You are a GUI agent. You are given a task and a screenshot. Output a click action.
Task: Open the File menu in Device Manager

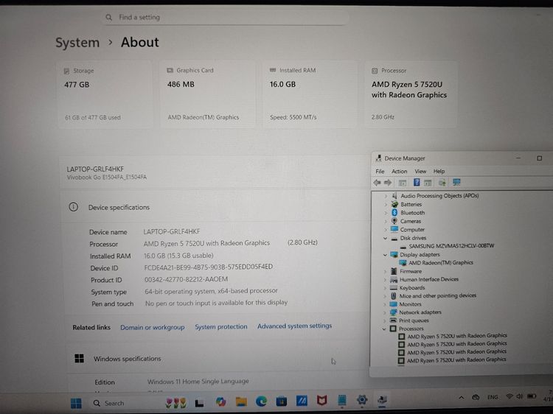pos(380,171)
